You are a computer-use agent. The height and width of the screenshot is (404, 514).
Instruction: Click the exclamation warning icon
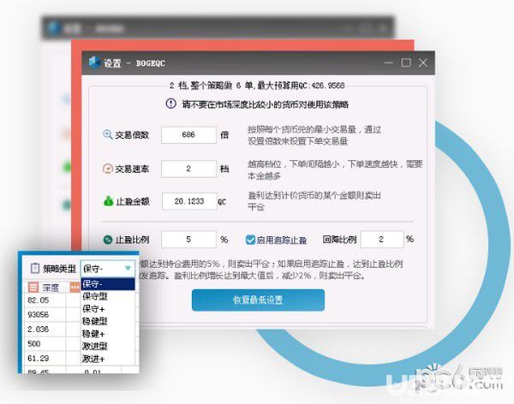(x=170, y=104)
